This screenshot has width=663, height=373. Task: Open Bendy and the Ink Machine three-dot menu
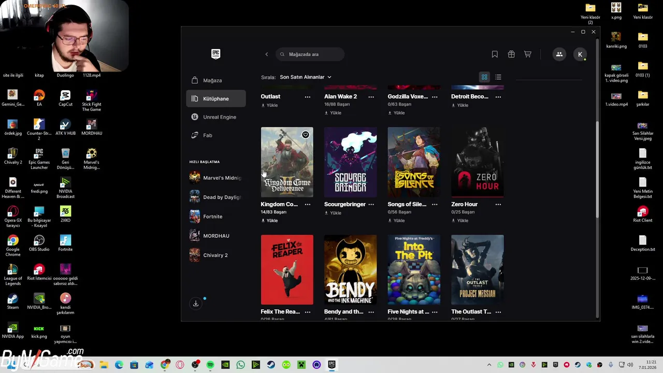[x=371, y=312]
